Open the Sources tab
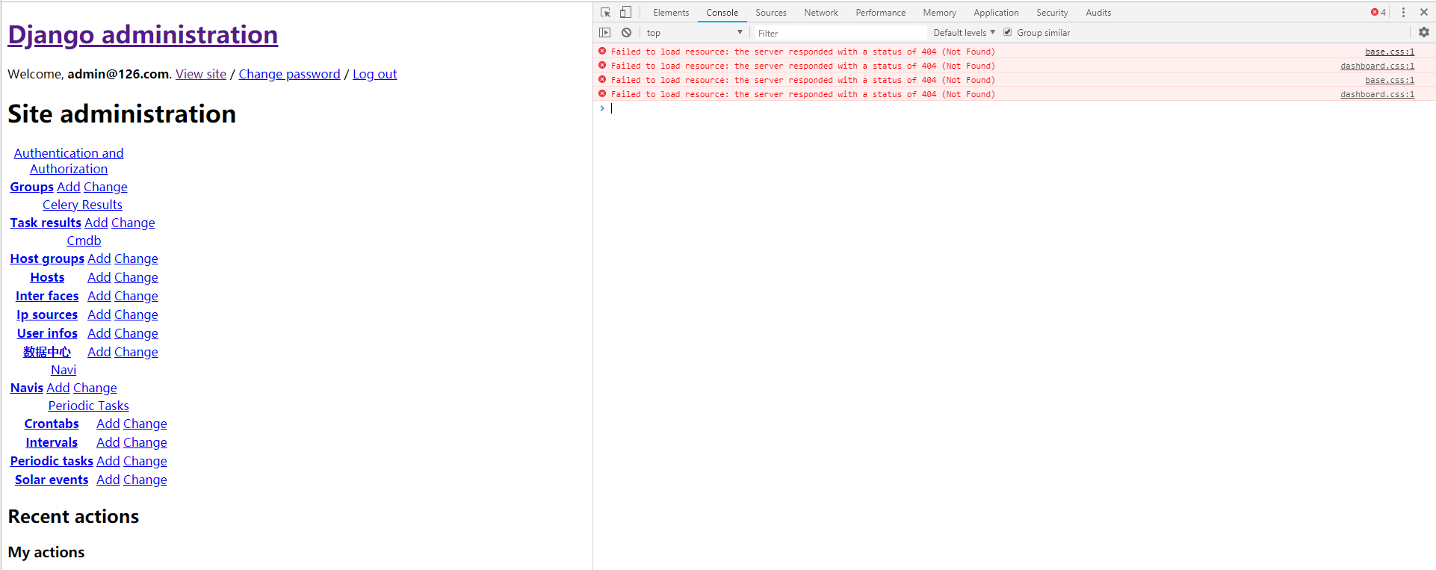The image size is (1436, 570). pos(771,13)
